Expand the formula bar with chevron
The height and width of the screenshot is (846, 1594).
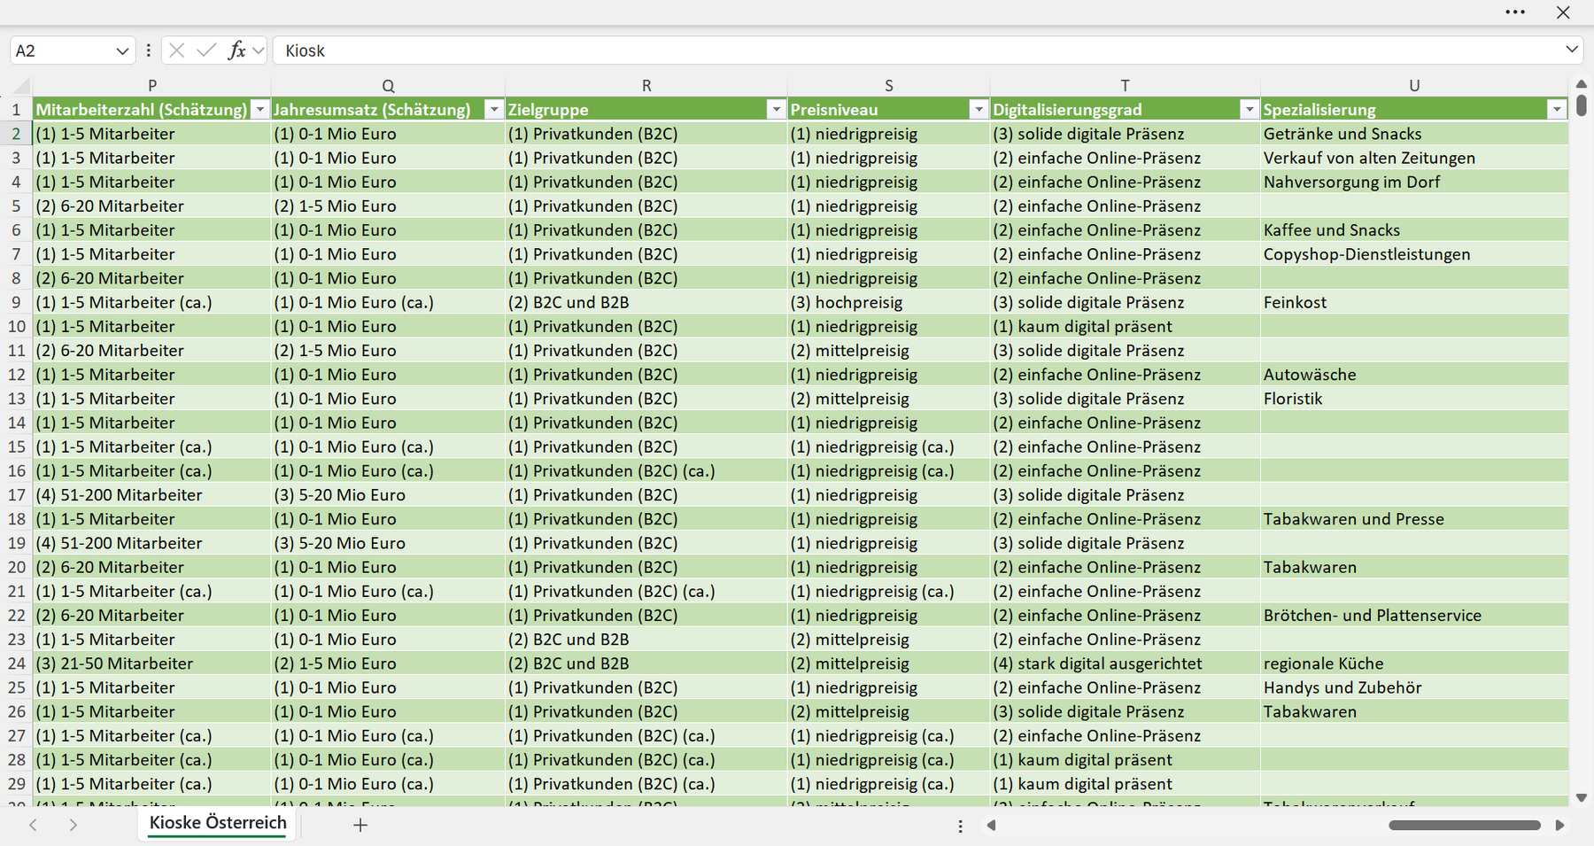(x=1572, y=50)
